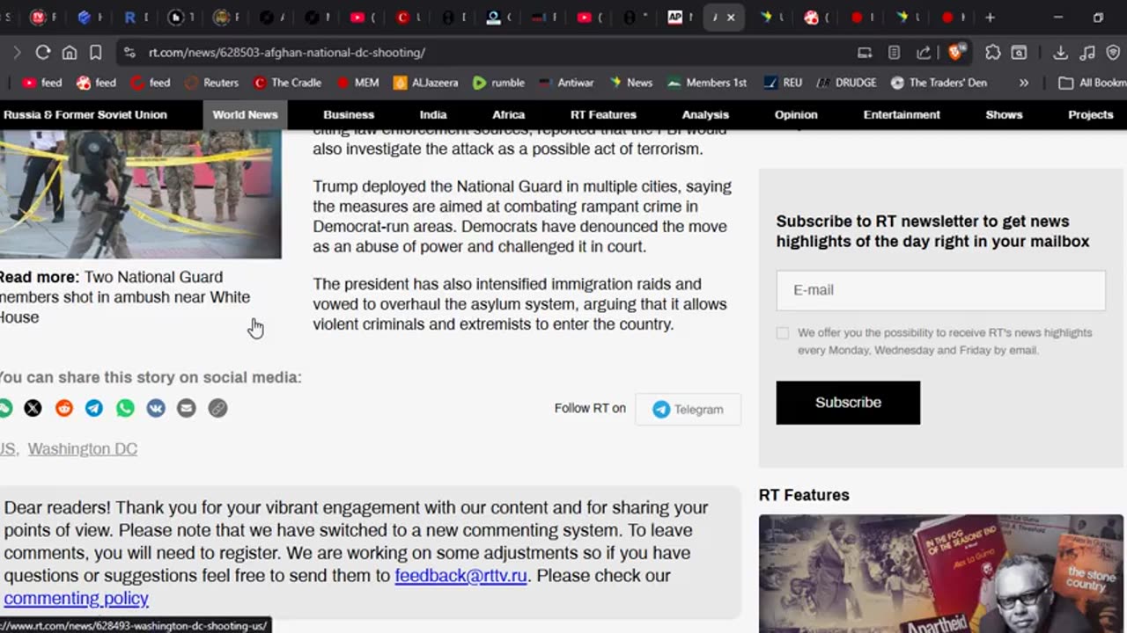
Task: Select Russia & Former Soviet Union menu
Action: click(85, 114)
